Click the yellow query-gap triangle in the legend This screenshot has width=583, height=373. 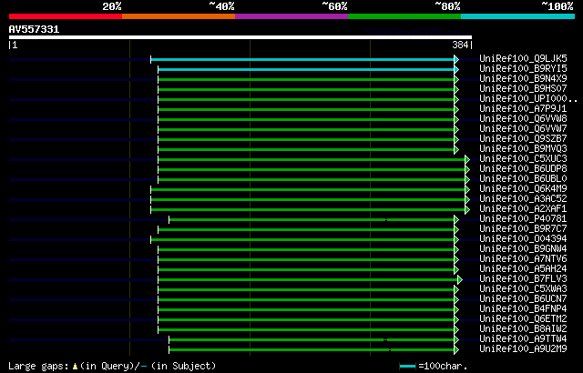[75, 367]
